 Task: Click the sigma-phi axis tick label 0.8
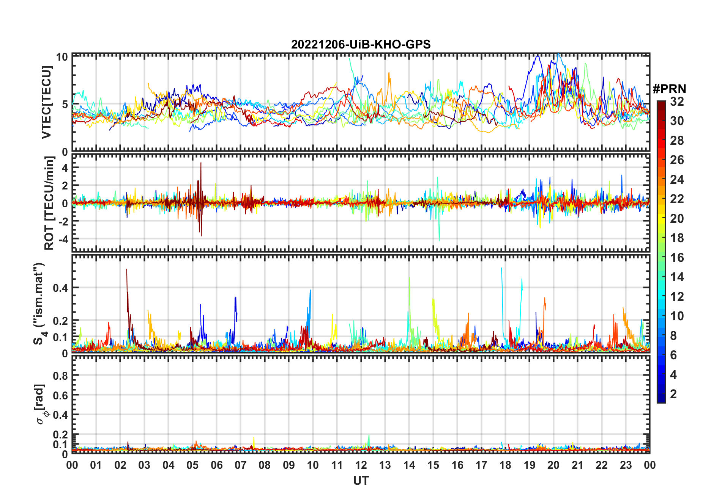[60, 376]
